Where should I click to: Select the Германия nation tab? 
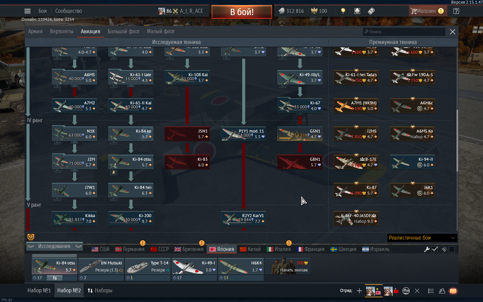pyautogui.click(x=129, y=249)
